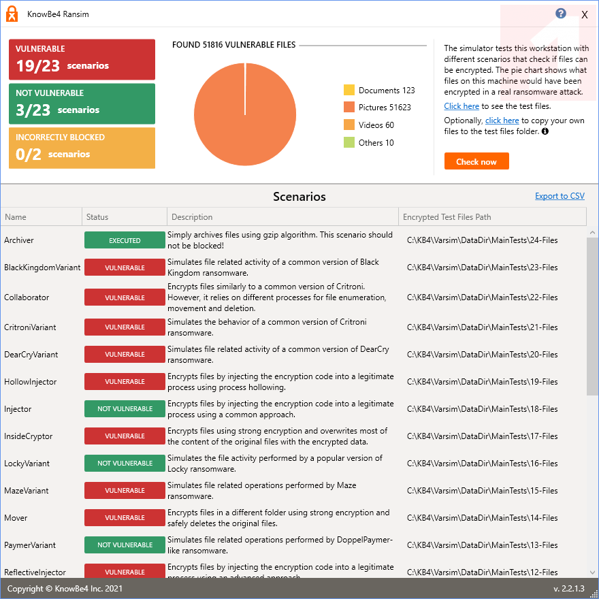Click the info icon after test files folder

coord(545,131)
